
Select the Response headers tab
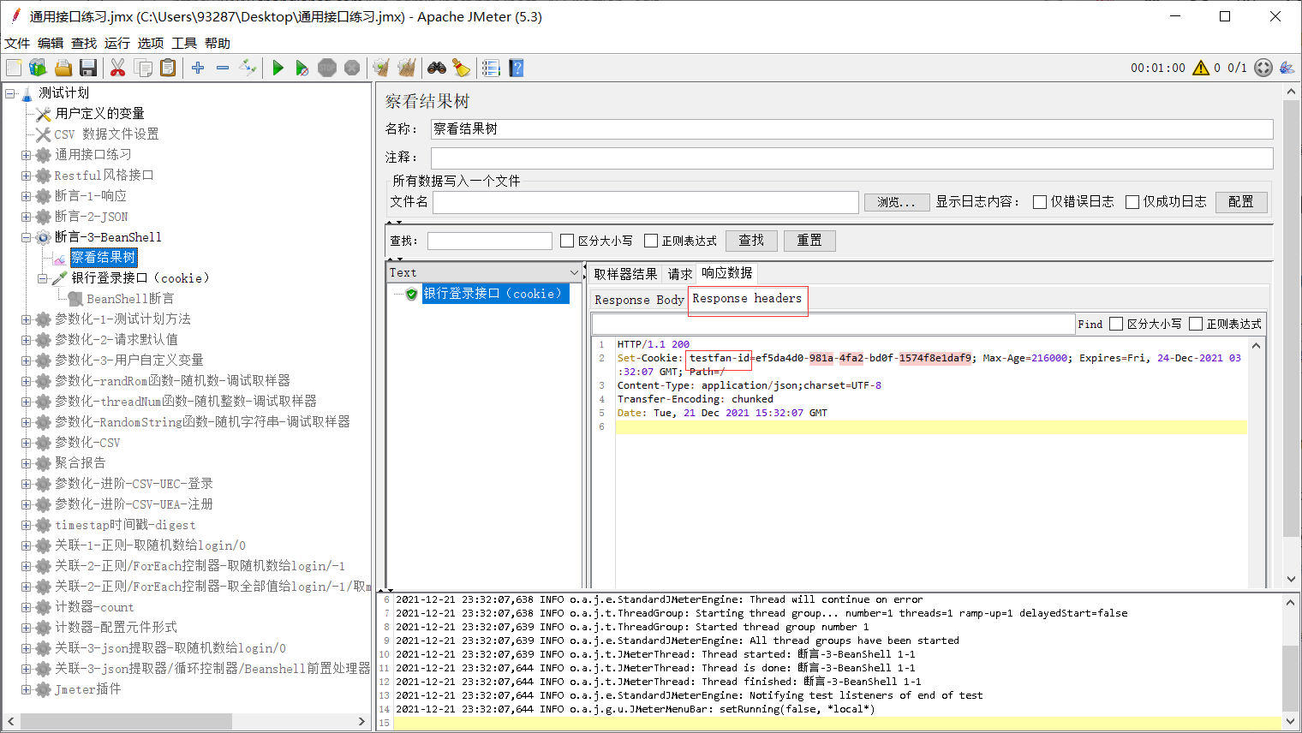tap(747, 298)
